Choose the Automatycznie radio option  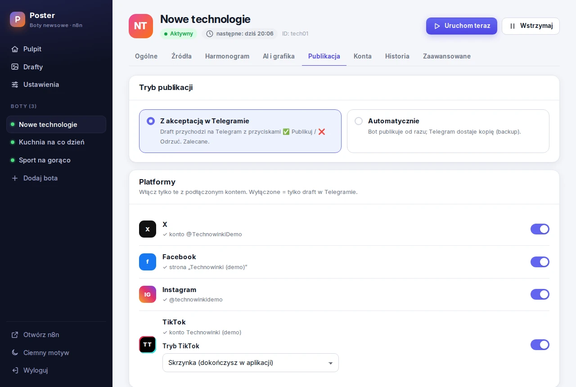(x=359, y=121)
